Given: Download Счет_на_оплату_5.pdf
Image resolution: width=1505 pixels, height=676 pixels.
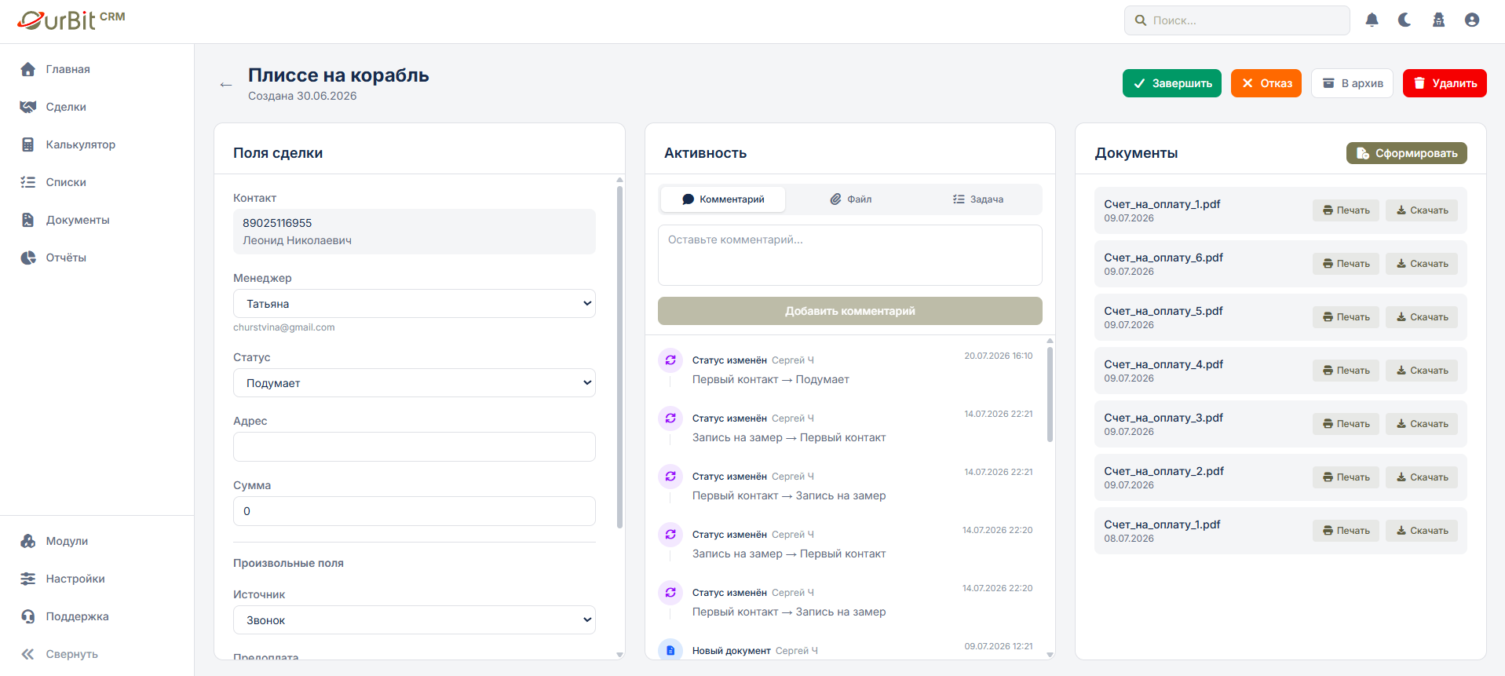Looking at the screenshot, I should 1422,317.
